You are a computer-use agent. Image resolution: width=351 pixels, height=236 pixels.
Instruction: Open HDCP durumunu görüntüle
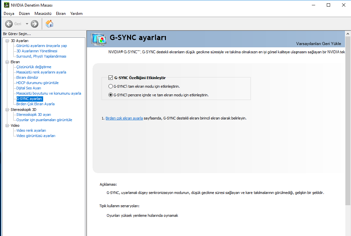37,83
